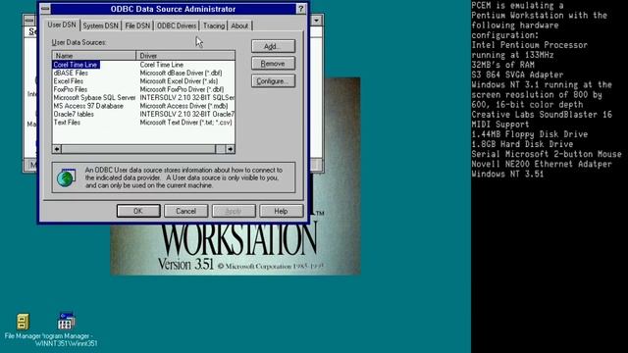Open the About tab
The width and height of the screenshot is (628, 353).
click(239, 25)
